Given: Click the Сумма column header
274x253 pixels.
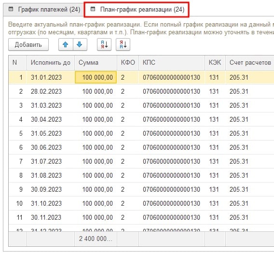Looking at the screenshot, I should (x=96, y=63).
